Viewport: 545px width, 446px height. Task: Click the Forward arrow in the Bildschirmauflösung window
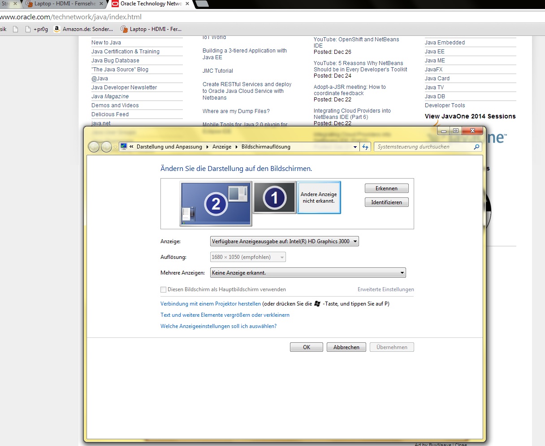tap(106, 147)
